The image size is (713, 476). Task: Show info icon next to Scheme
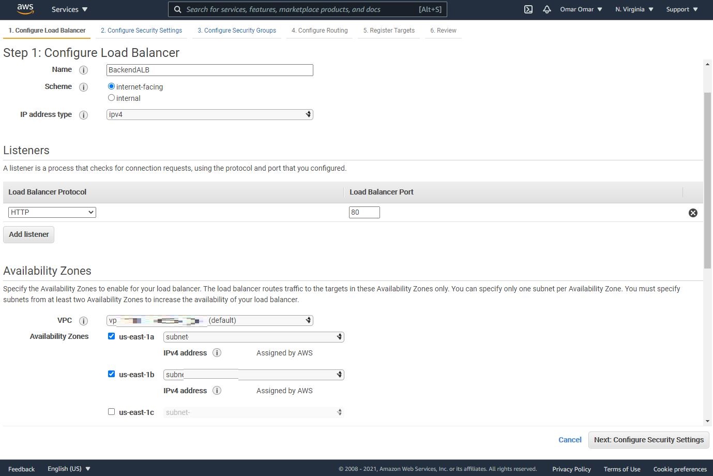point(83,87)
